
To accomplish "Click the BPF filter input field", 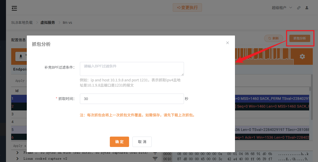I will [132, 69].
